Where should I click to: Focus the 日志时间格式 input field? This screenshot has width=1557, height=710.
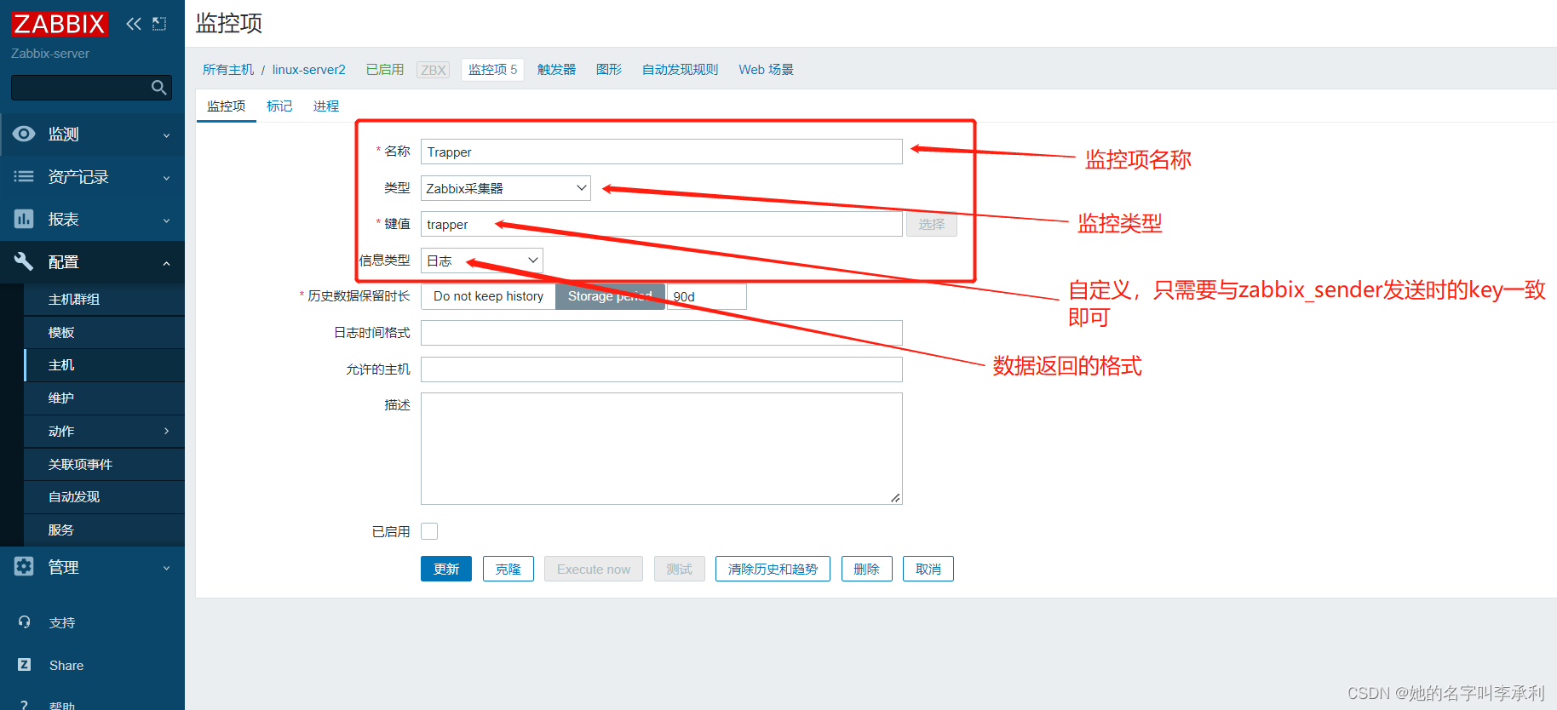click(662, 333)
